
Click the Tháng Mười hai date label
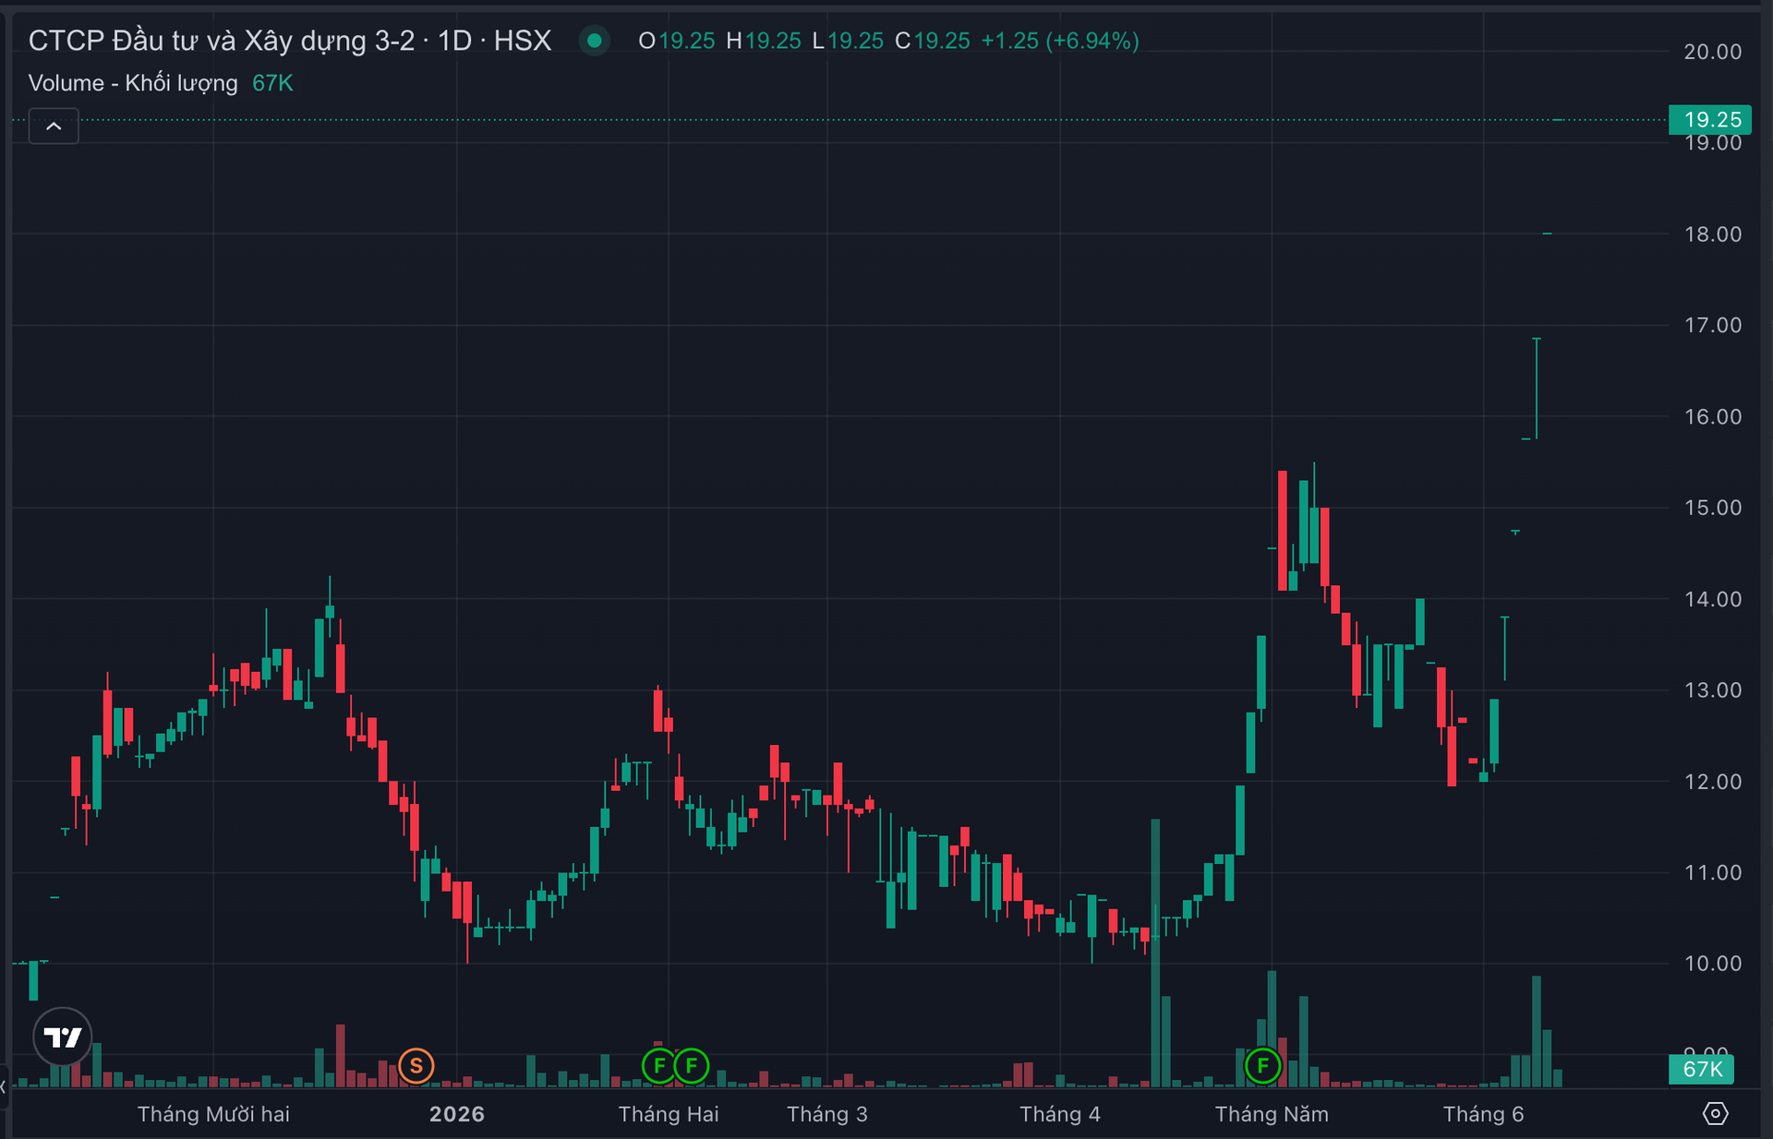[x=213, y=1114]
